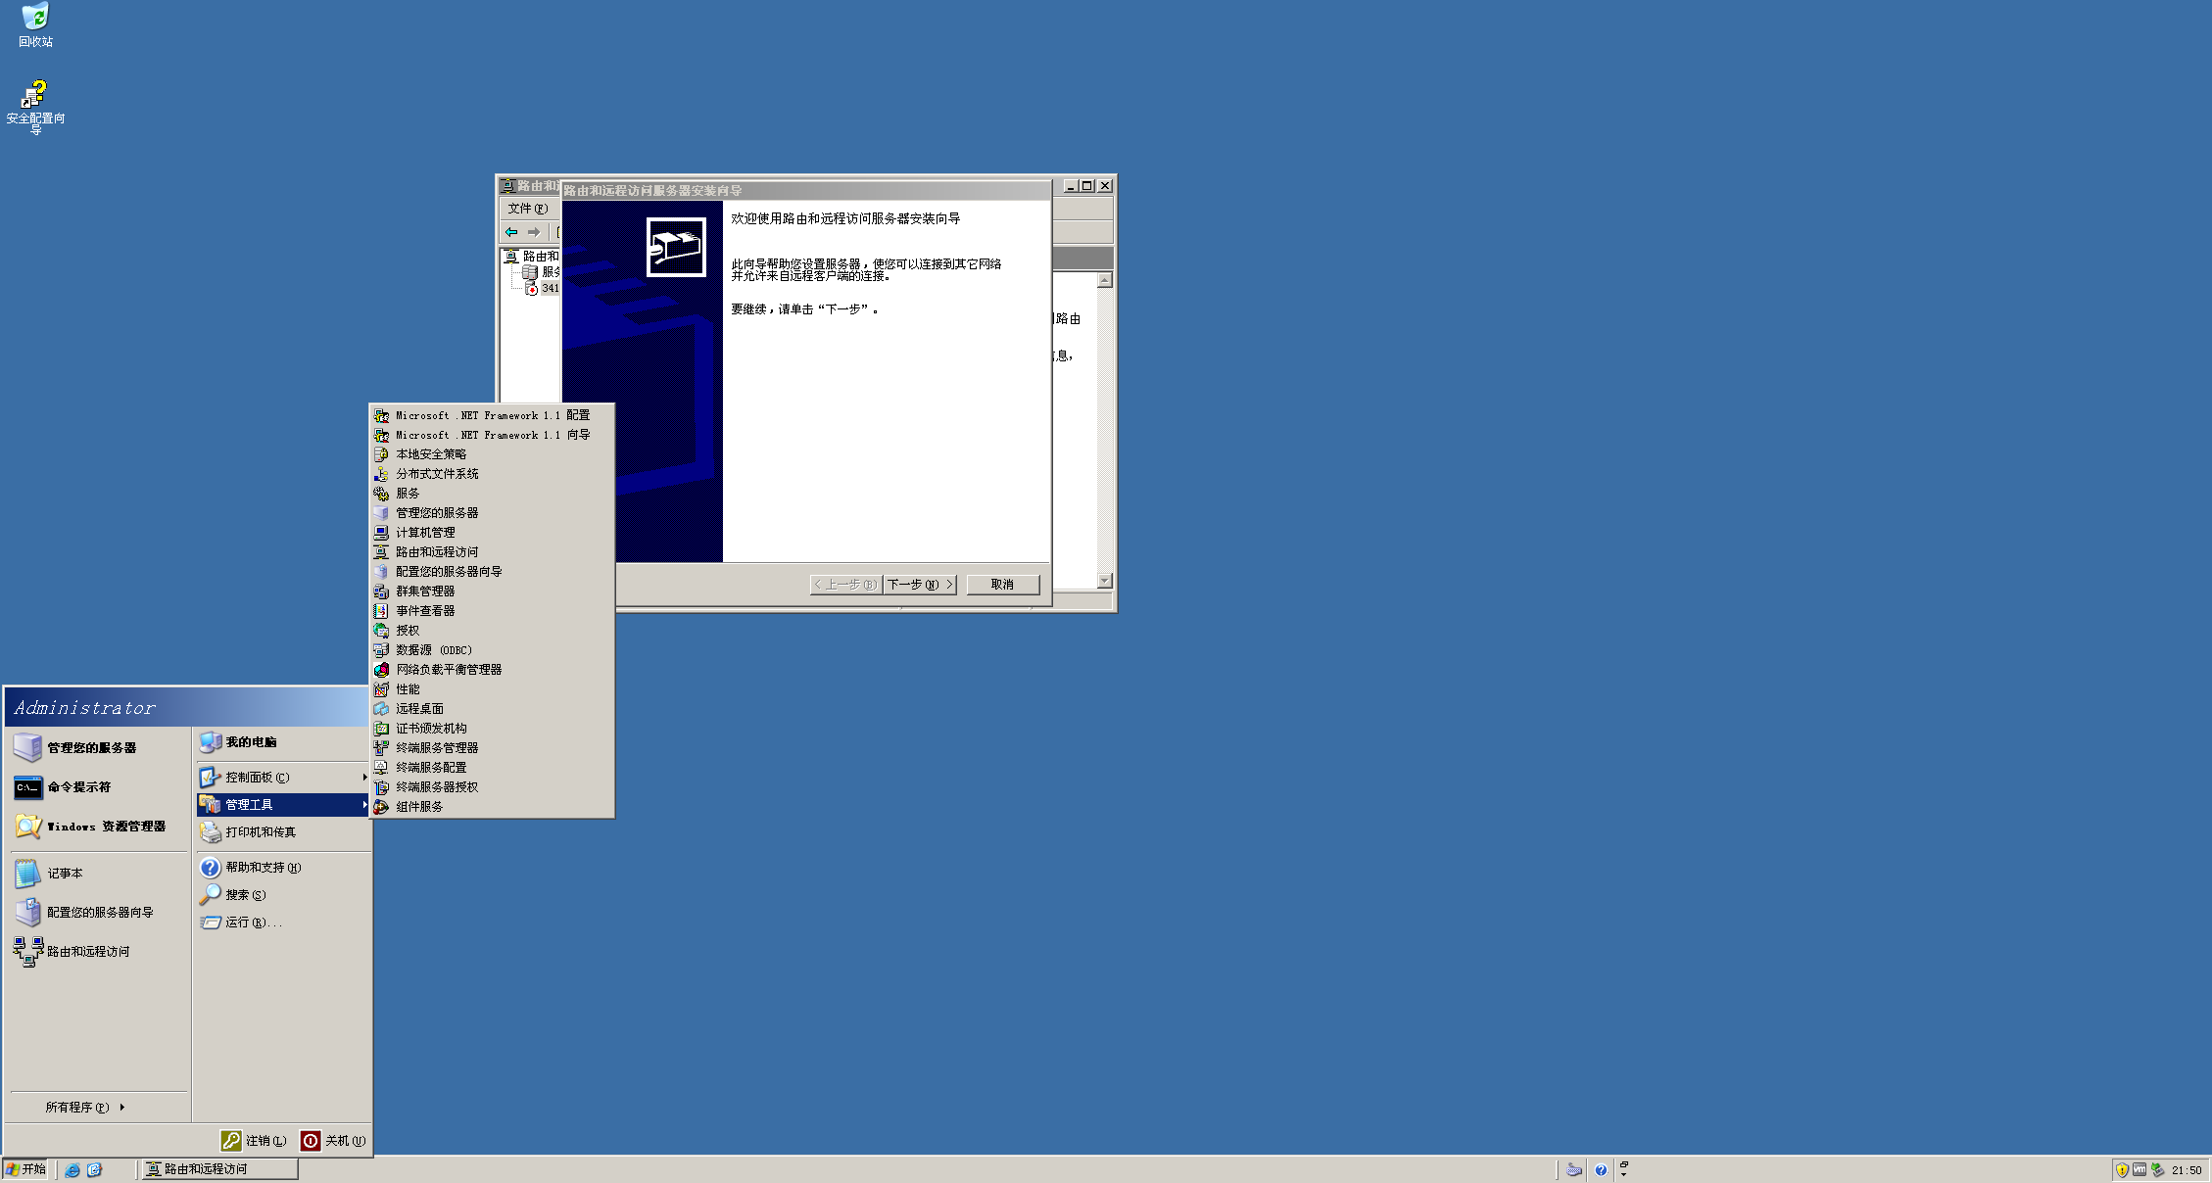Open 记事本 from the Start menu
2212x1183 pixels.
65,874
